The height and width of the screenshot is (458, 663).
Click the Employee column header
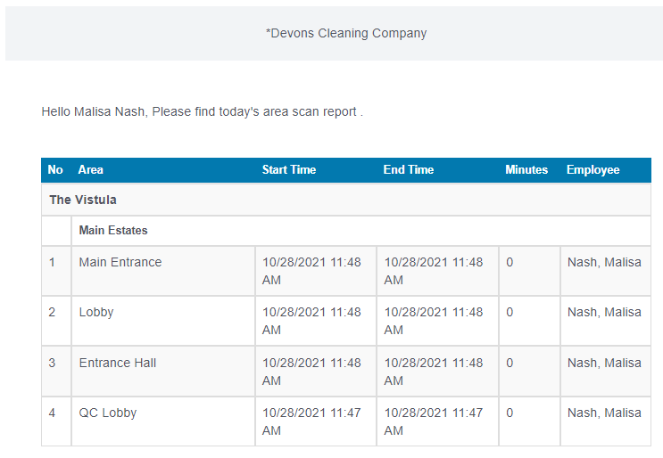coord(593,170)
